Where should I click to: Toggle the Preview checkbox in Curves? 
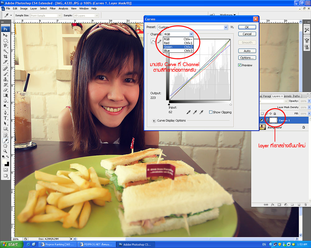240,65
